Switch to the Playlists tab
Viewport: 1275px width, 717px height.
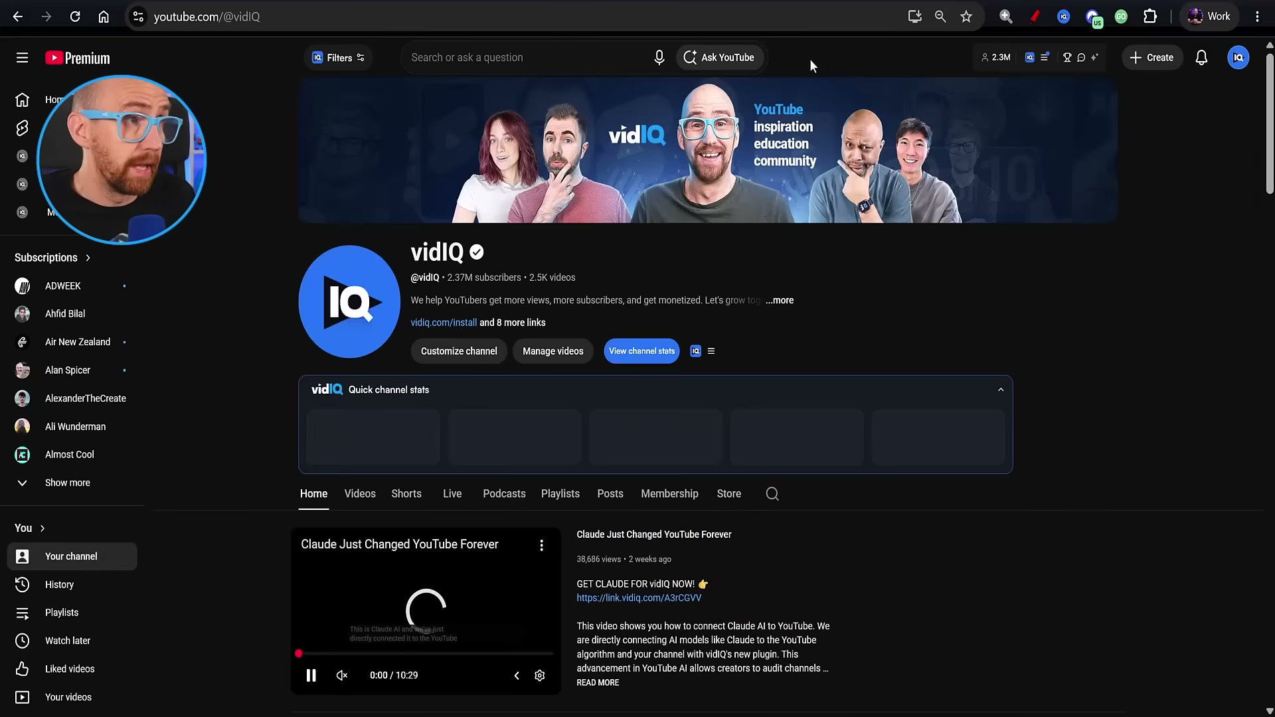pos(560,494)
